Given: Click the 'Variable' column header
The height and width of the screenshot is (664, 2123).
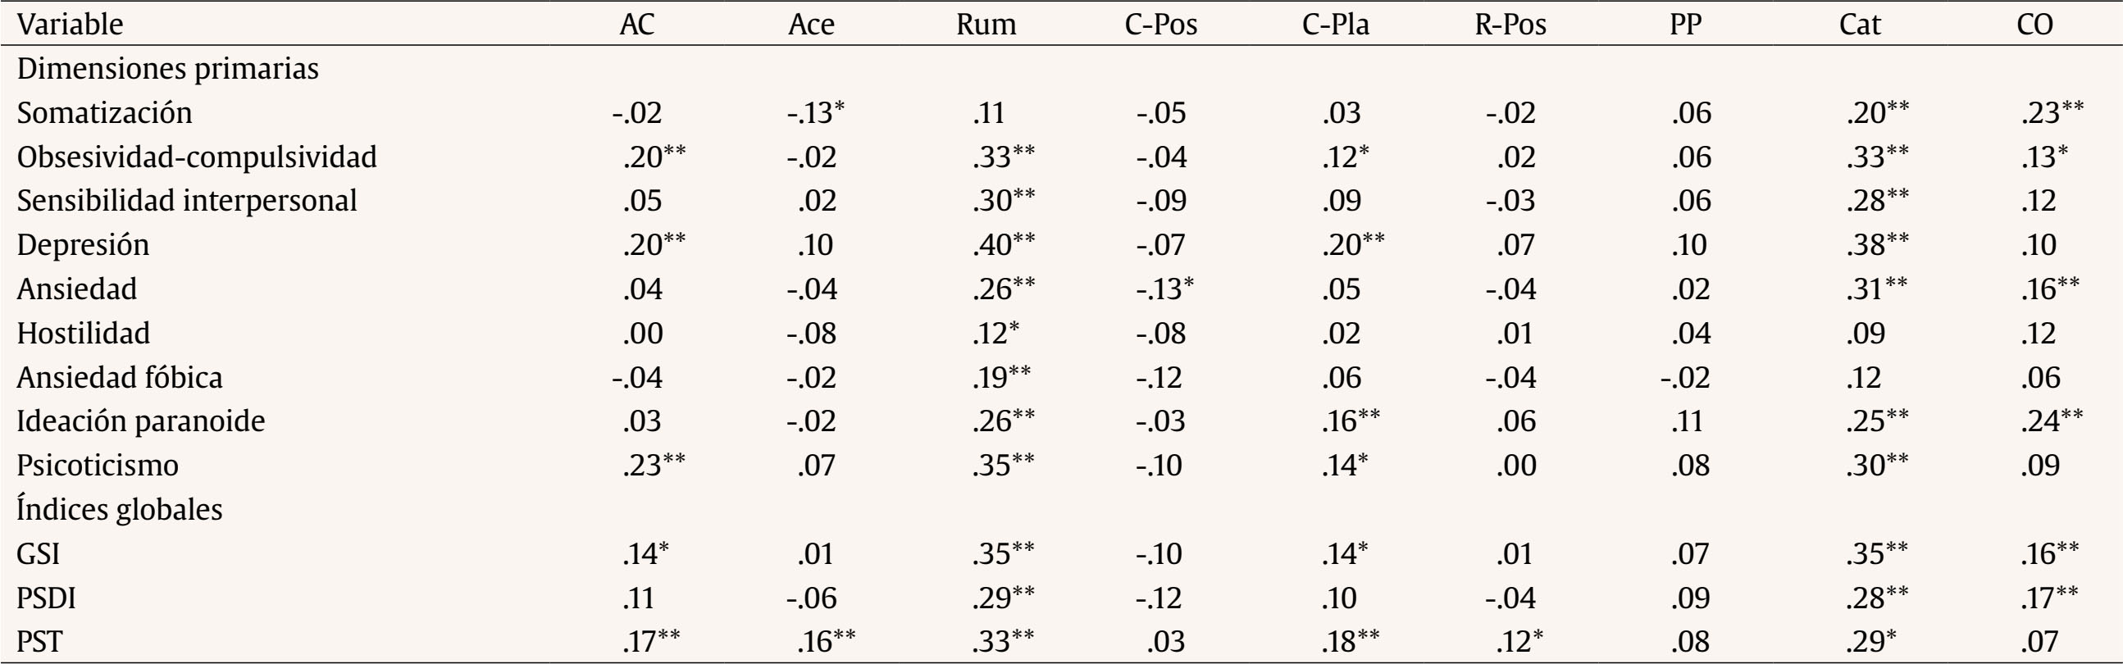Looking at the screenshot, I should tap(70, 25).
